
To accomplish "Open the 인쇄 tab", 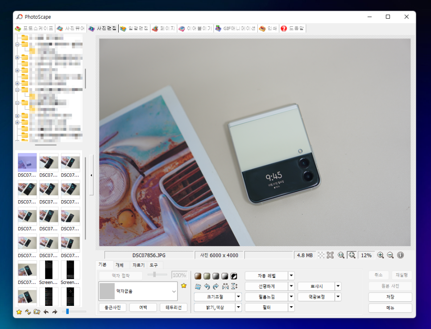I will point(269,28).
